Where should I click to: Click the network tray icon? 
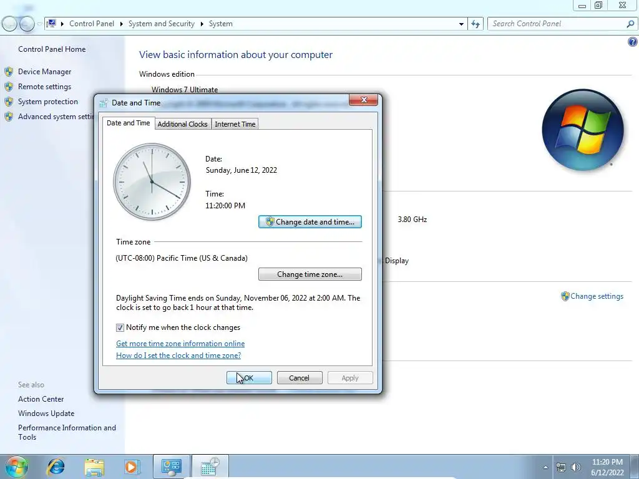point(561,467)
